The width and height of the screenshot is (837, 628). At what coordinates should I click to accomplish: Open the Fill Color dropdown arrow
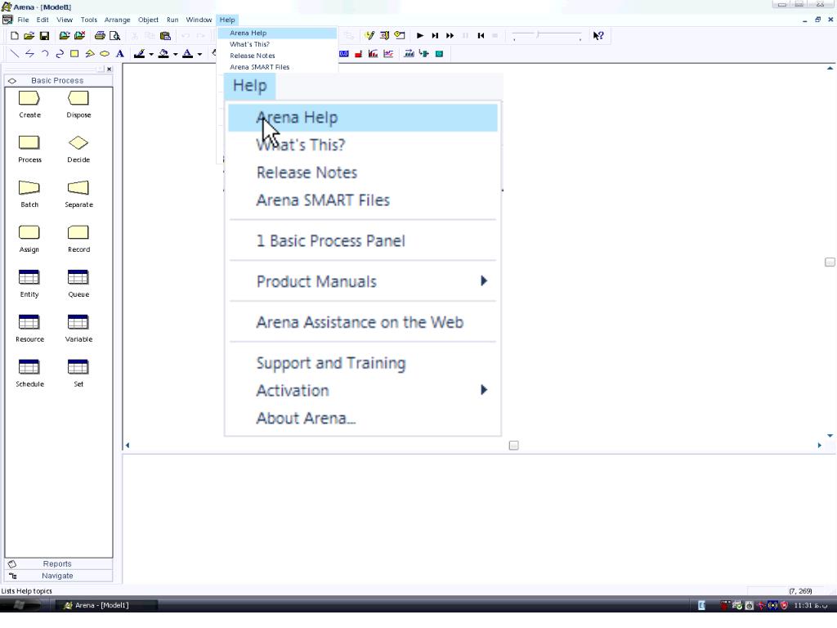[x=175, y=54]
